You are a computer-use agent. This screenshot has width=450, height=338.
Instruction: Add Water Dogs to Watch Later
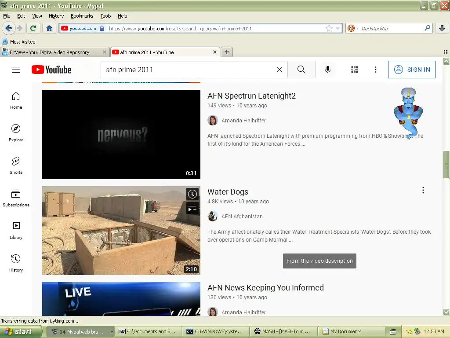[x=192, y=194]
